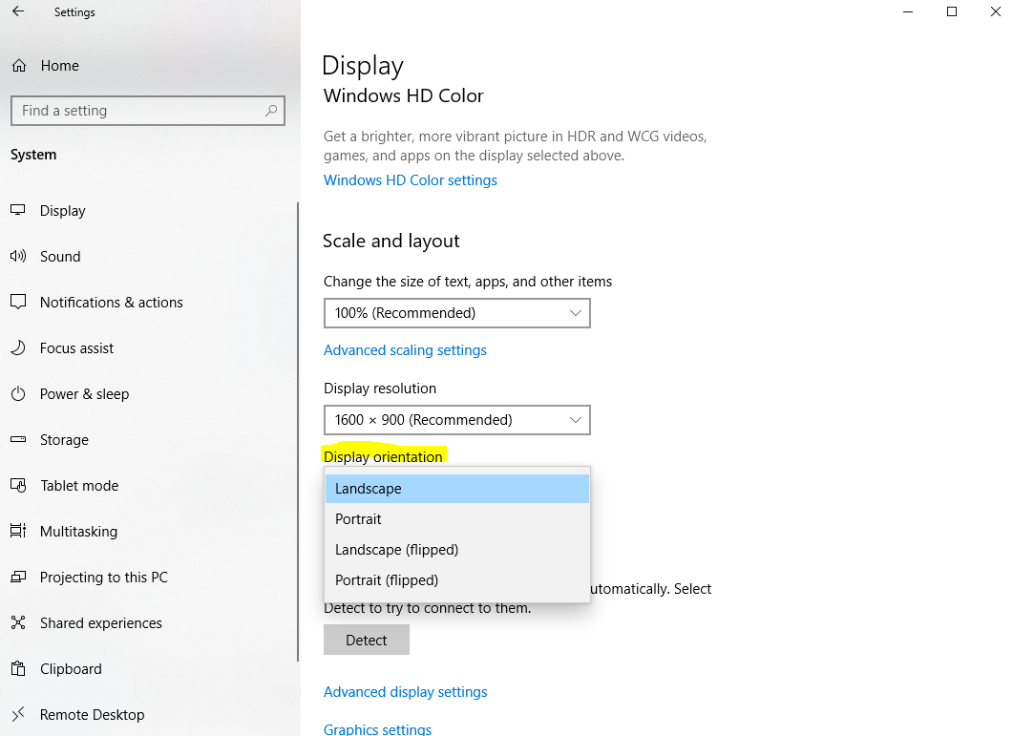Image resolution: width=1013 pixels, height=736 pixels.
Task: Click in the Find a setting field
Action: click(x=148, y=111)
